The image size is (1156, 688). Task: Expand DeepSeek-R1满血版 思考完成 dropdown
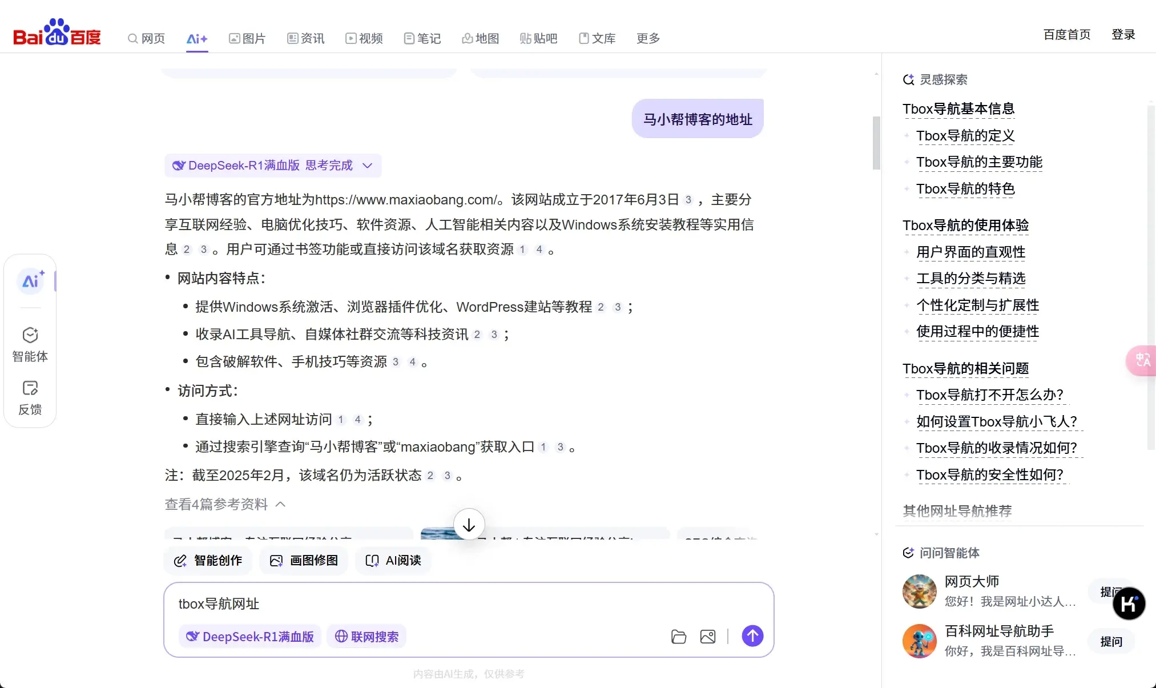[x=273, y=166]
